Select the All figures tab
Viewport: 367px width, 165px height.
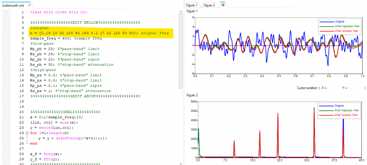click(223, 5)
